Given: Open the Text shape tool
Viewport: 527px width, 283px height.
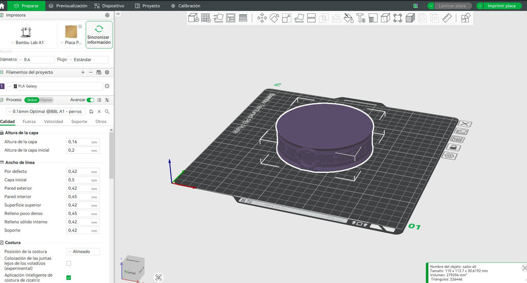Looking at the screenshot, I should click(x=361, y=18).
